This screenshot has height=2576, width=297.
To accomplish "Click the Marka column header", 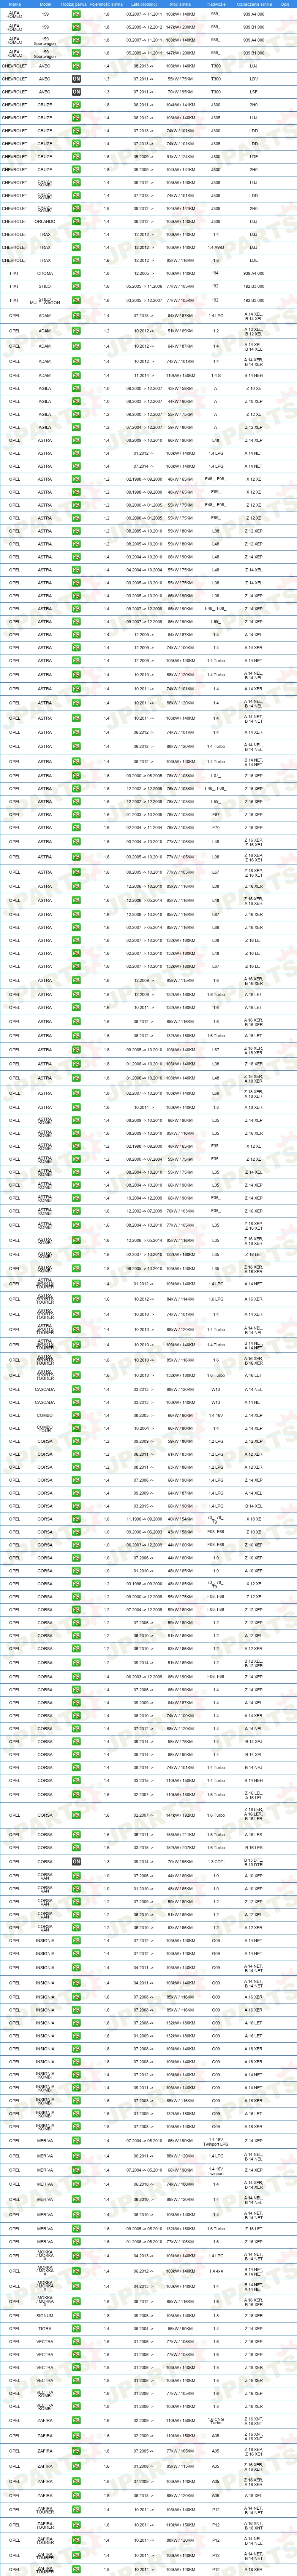I will point(15,4).
